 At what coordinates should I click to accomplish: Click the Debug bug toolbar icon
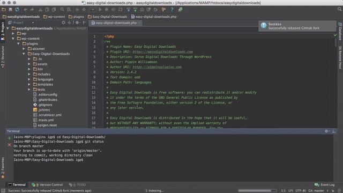(107, 10)
